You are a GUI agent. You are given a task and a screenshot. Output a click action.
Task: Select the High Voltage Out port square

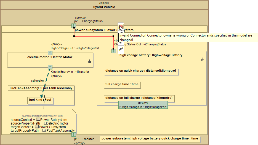(50, 53)
